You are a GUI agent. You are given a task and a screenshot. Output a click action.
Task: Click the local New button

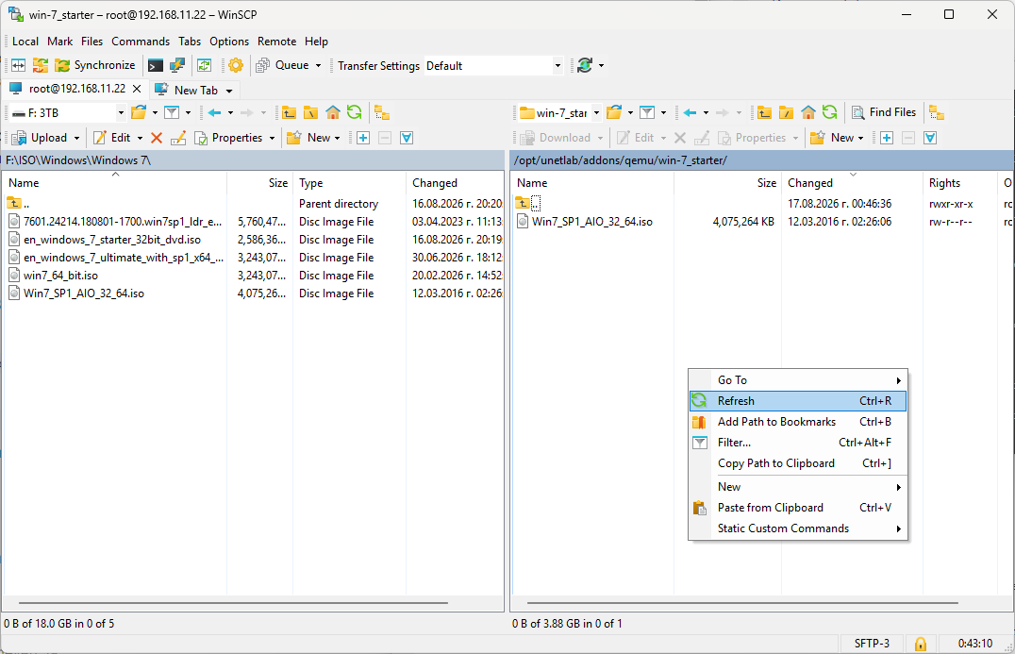(309, 138)
